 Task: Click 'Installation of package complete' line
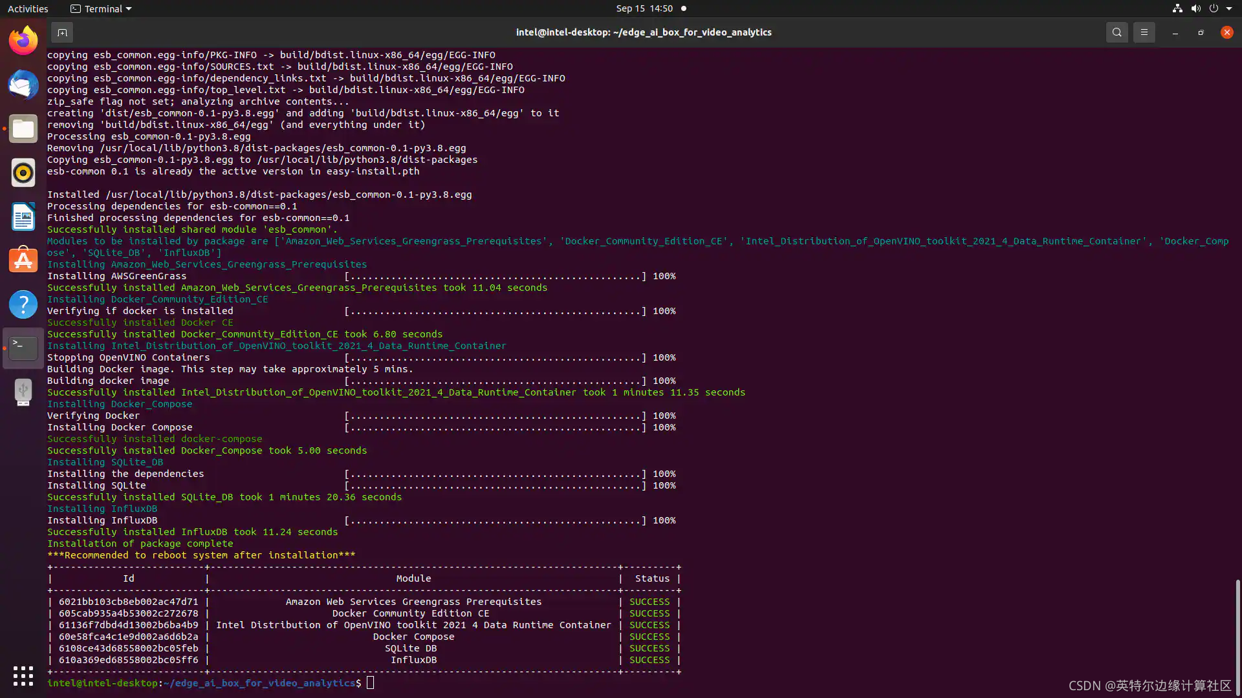pos(140,544)
